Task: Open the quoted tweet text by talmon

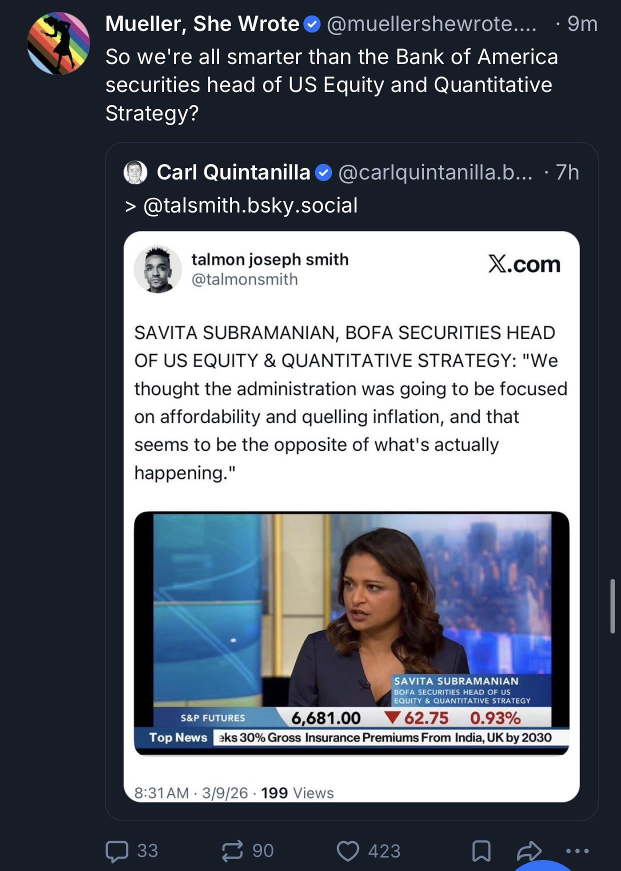Action: (350, 402)
